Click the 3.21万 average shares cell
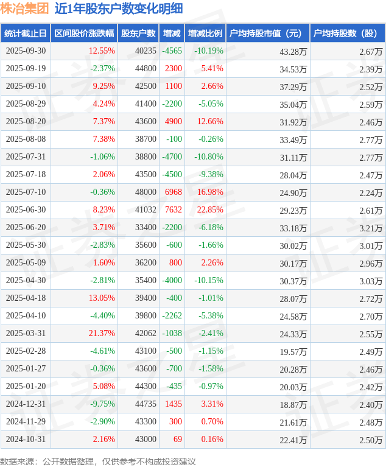This screenshot has height=467, width=386. pos(371,228)
